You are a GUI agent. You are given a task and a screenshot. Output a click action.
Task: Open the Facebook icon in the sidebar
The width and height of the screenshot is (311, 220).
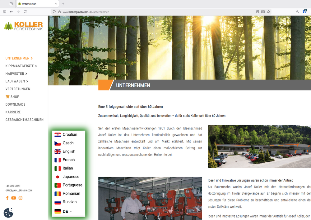click(7, 198)
